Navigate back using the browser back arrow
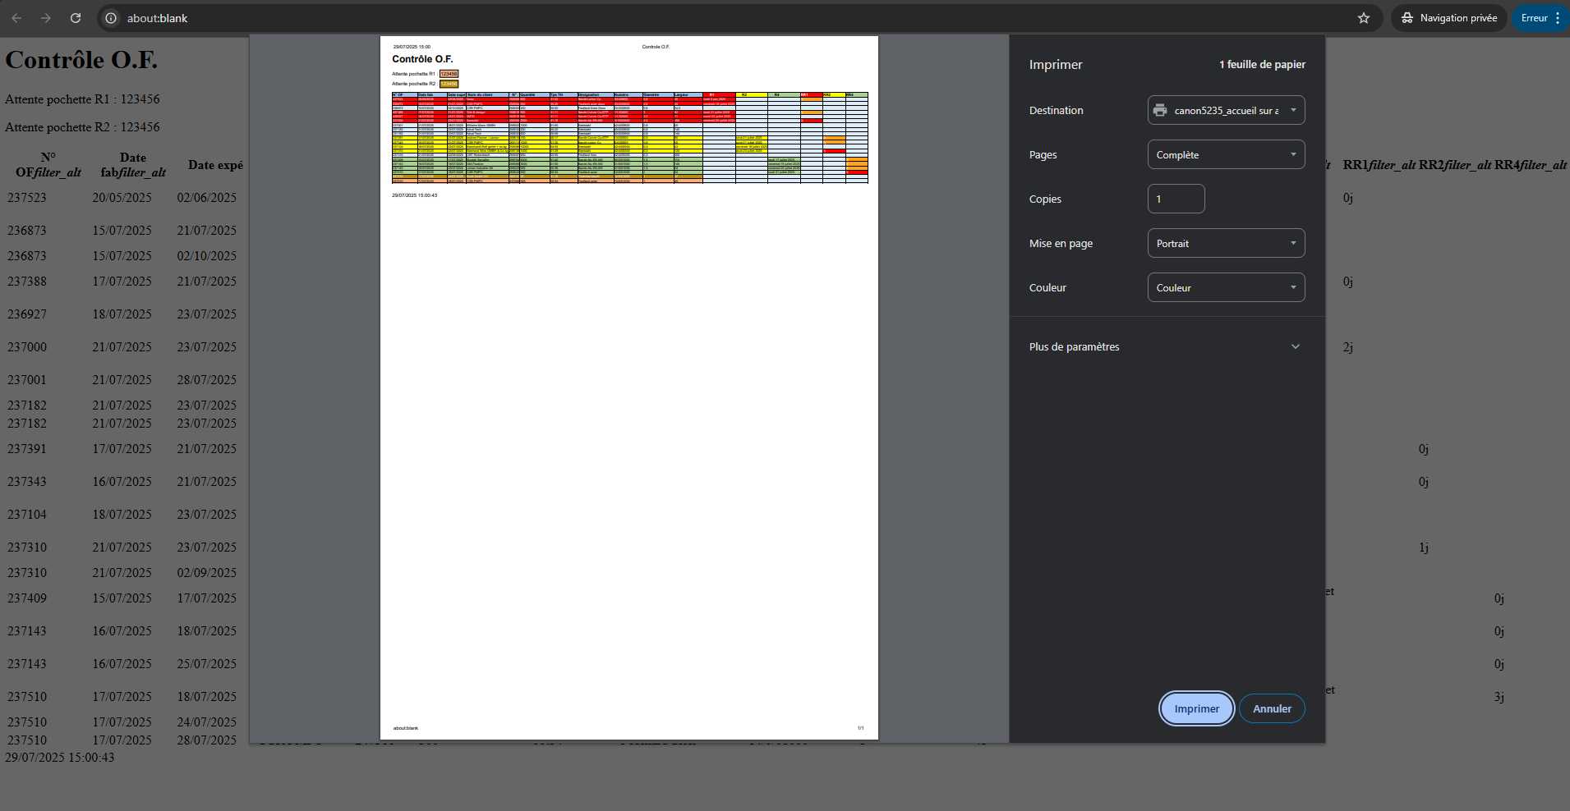This screenshot has width=1570, height=811. pos(16,17)
